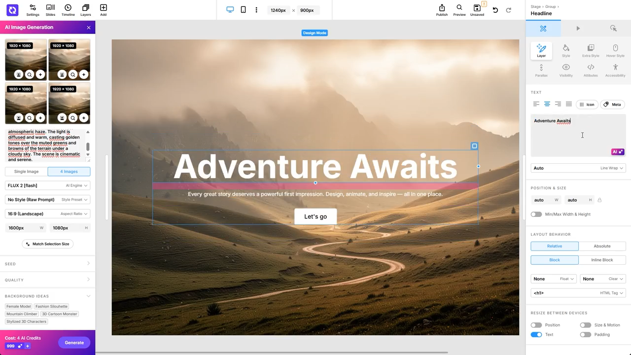Viewport: 631px width, 355px height.
Task: Click Stage in the breadcrumb
Action: coord(535,6)
